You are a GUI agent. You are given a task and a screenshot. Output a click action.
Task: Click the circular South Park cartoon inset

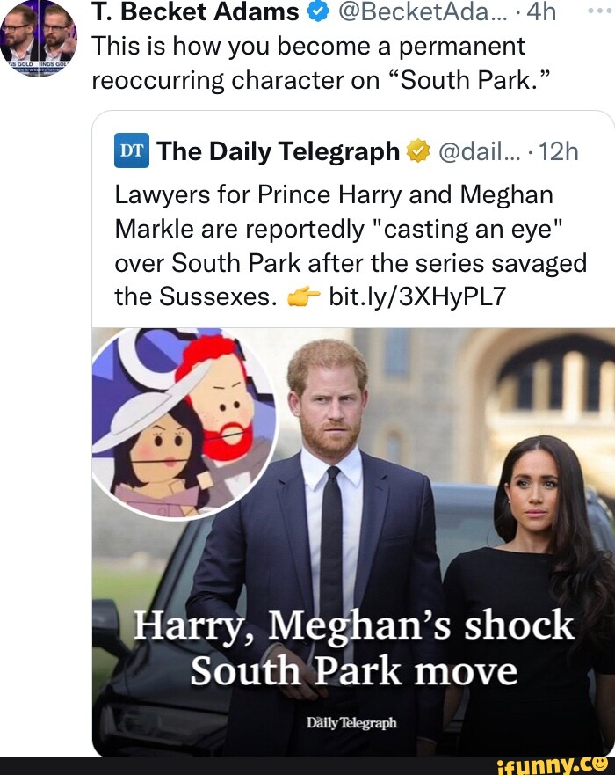coord(185,424)
